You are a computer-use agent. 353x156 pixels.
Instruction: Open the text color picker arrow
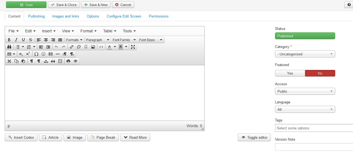[115, 47]
